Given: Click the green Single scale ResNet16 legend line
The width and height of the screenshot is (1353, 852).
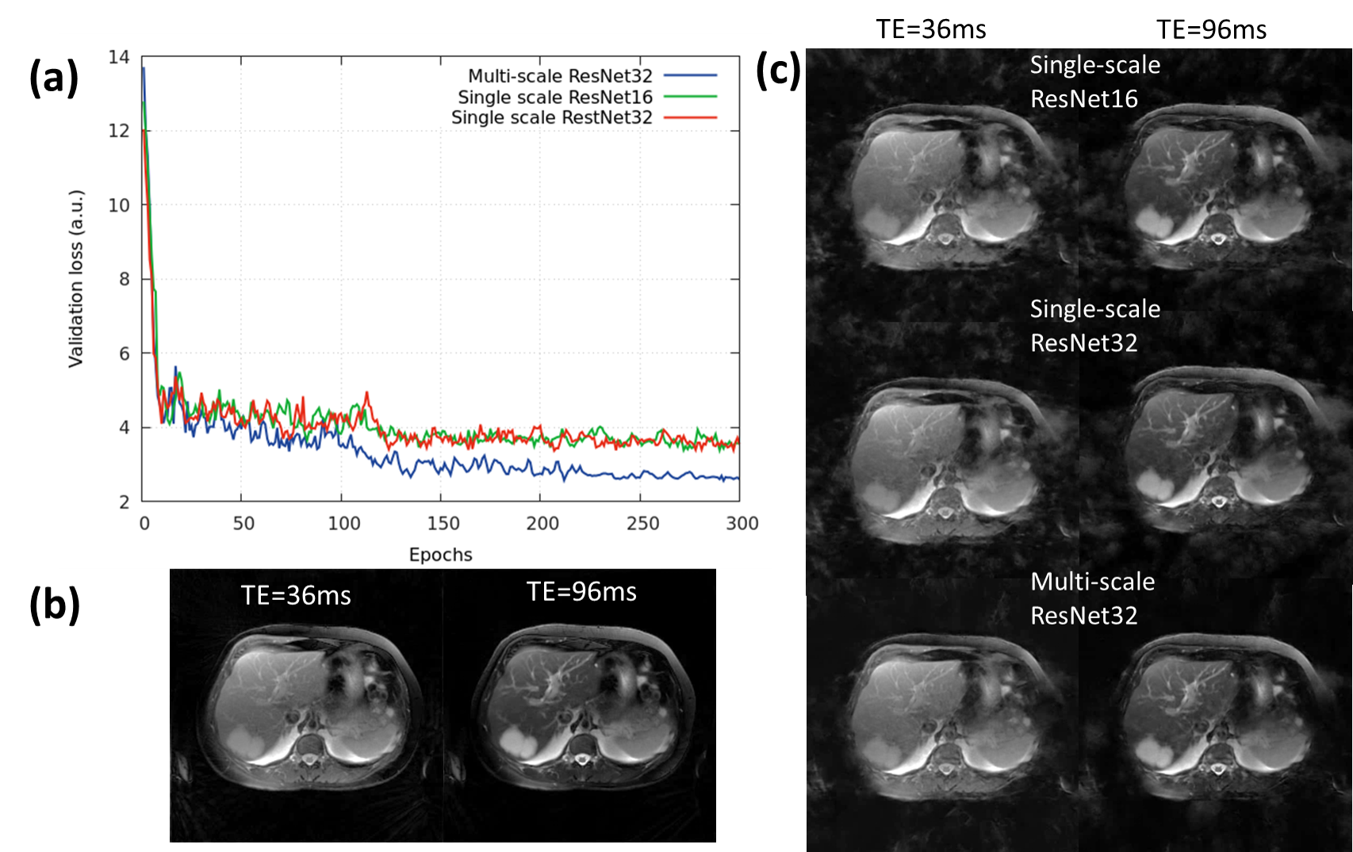Looking at the screenshot, I should 690,97.
